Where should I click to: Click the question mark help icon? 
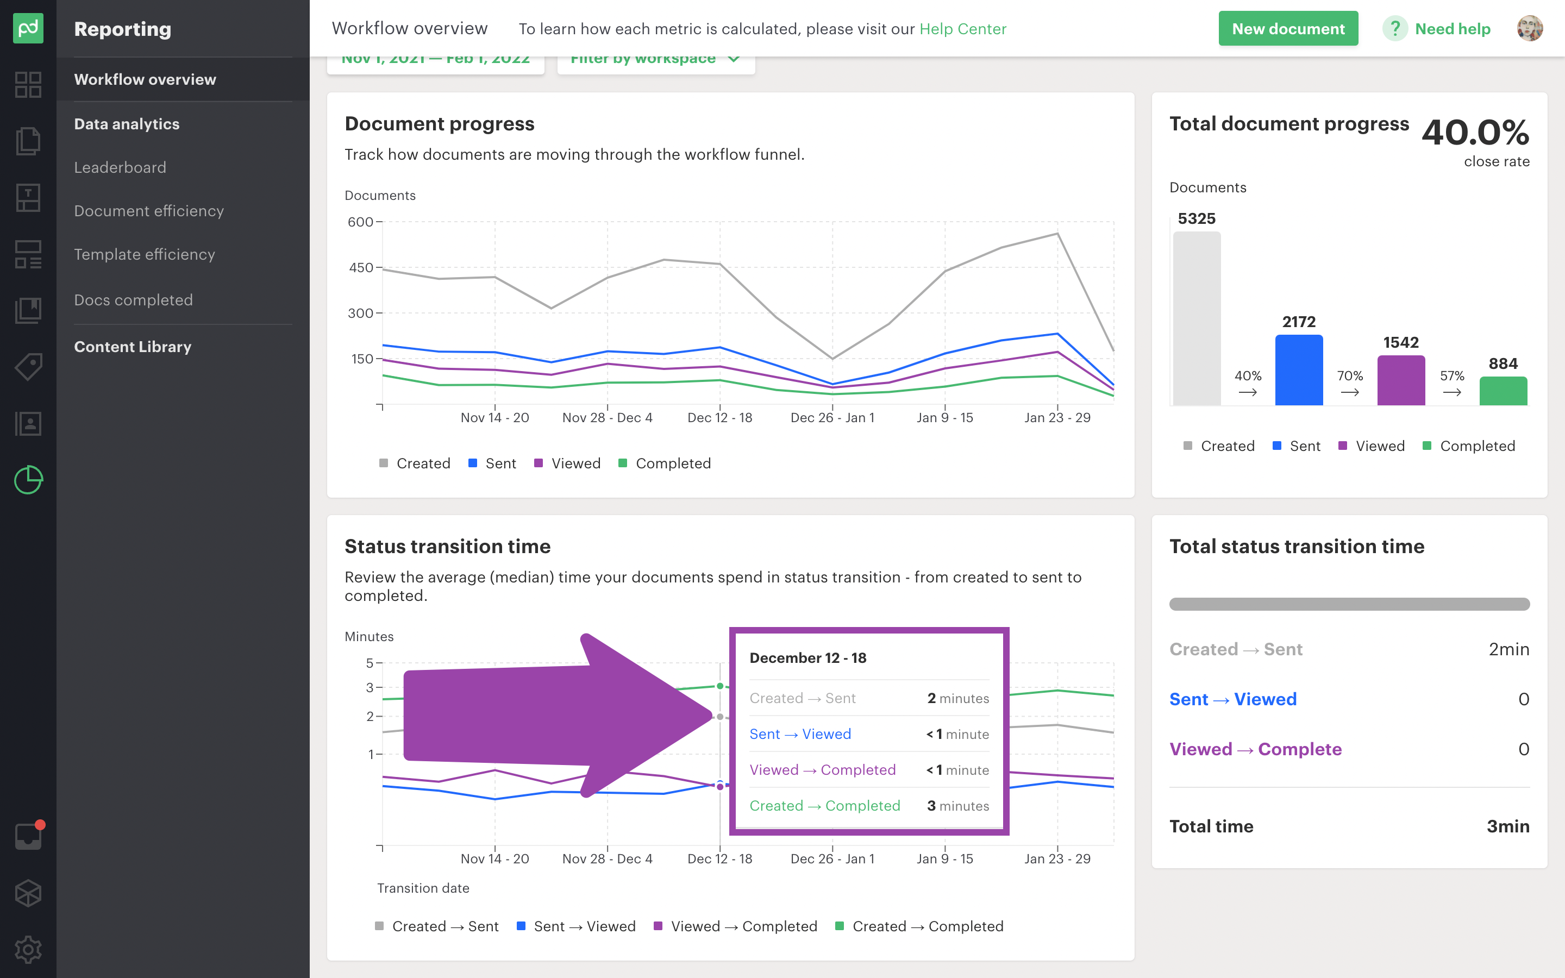(1395, 28)
